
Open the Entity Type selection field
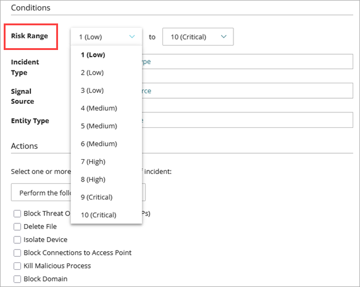248,120
